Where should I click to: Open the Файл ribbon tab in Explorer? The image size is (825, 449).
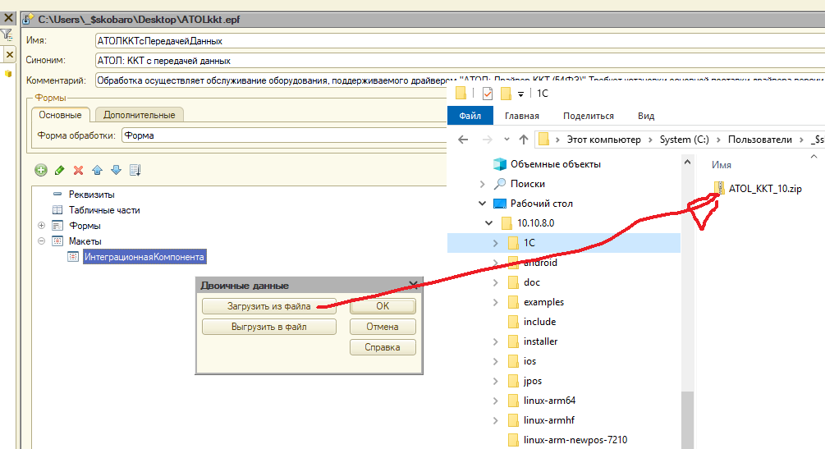click(470, 116)
